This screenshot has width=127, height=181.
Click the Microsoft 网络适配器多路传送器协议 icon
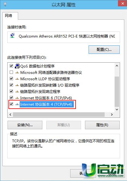click(x=17, y=73)
